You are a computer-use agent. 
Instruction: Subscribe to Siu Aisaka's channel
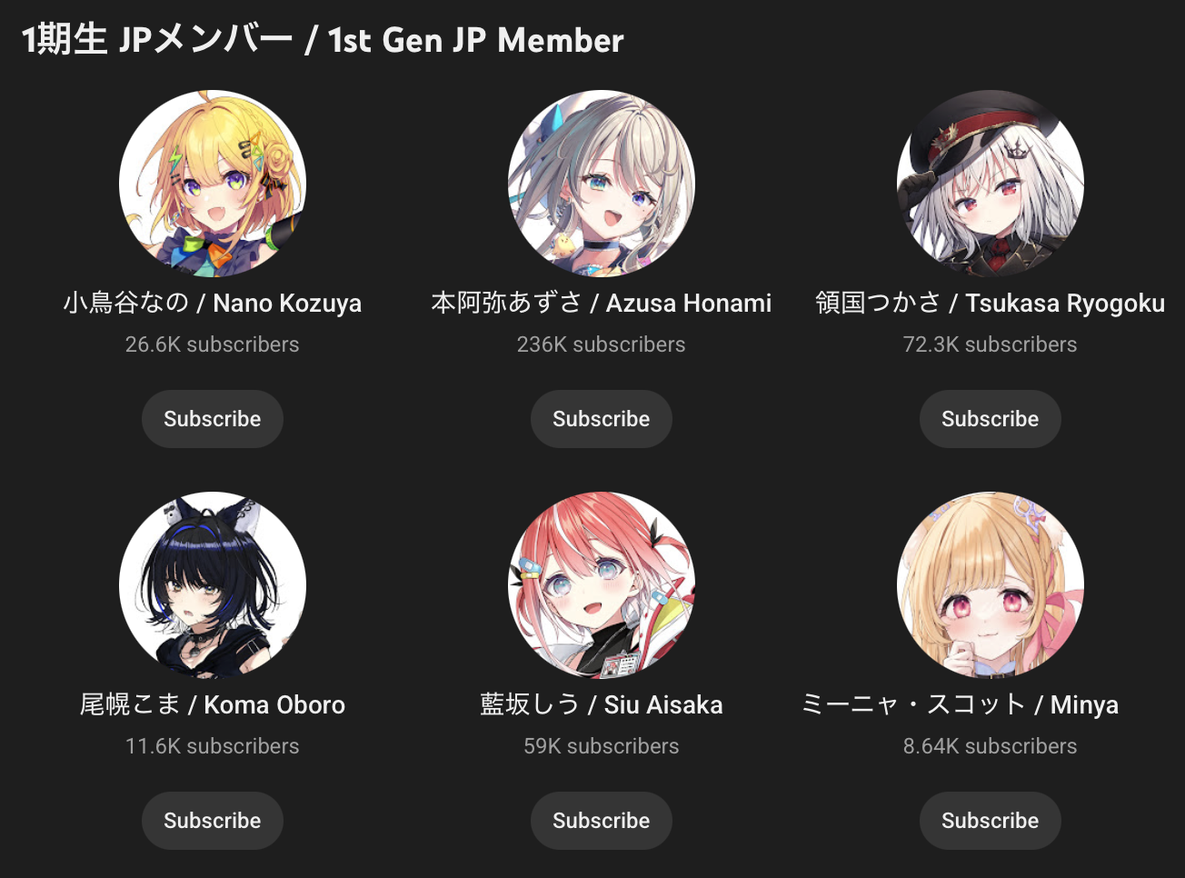(602, 821)
